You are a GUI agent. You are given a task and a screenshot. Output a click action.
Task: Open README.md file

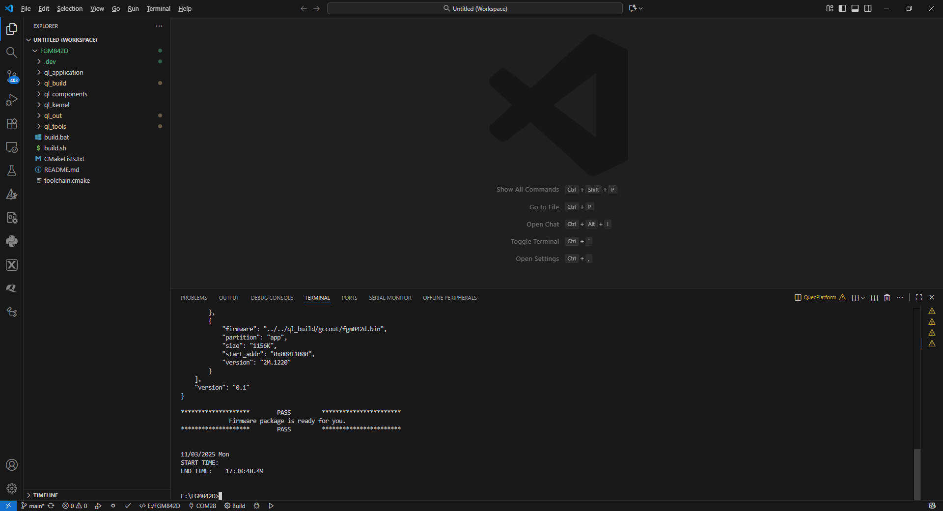(61, 170)
